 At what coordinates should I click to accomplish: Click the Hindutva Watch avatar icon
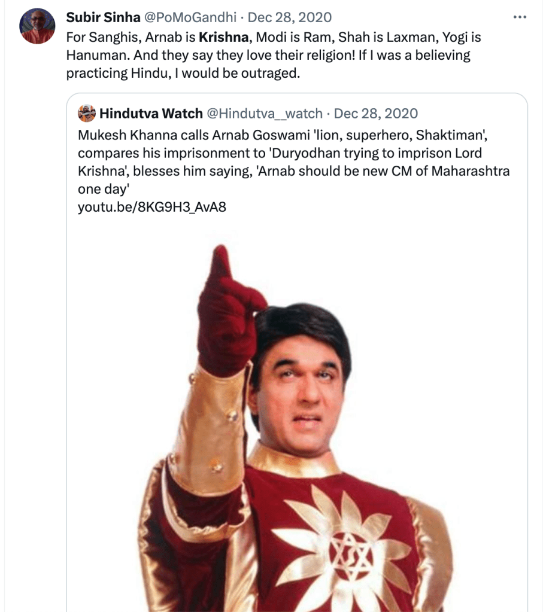[x=87, y=113]
